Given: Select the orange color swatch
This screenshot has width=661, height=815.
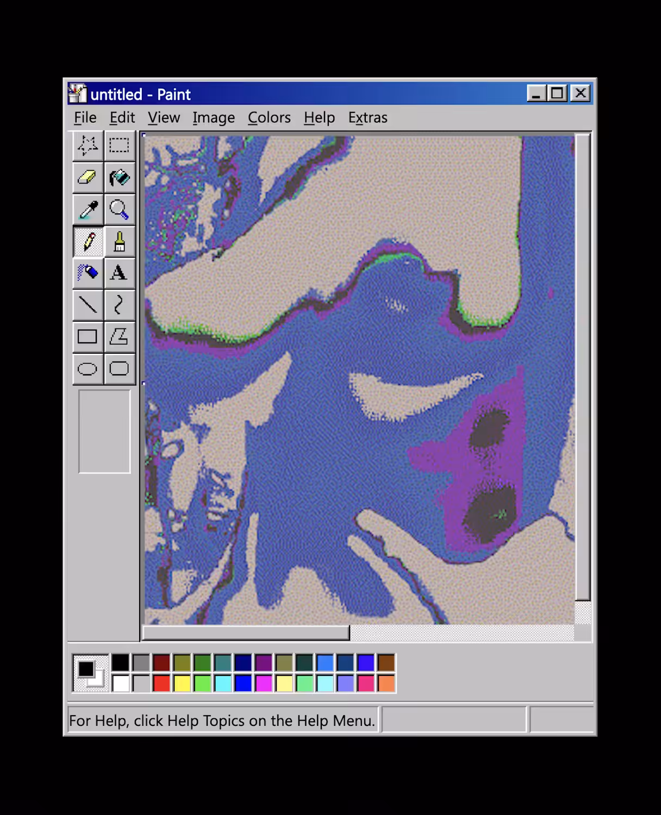Looking at the screenshot, I should pyautogui.click(x=386, y=683).
